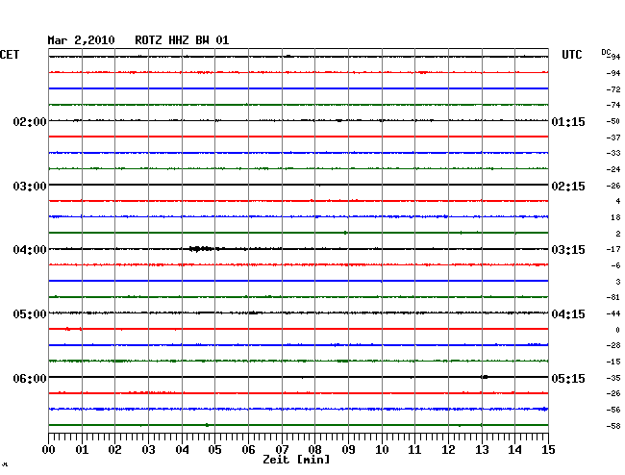The image size is (625, 475).
Task: Click the DC offset value "-72"
Action: point(613,89)
